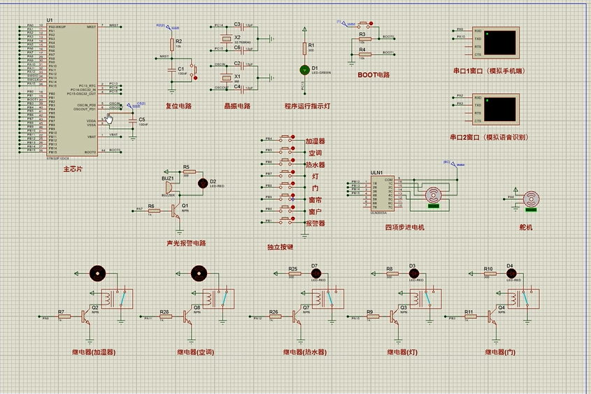Click the 四项步进电机 label
Screen dimensions: 591x394
pyautogui.click(x=404, y=227)
